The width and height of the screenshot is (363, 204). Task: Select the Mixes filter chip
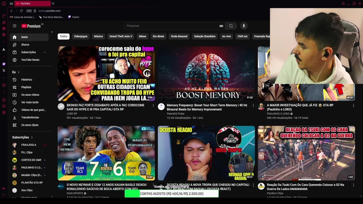coord(142,36)
